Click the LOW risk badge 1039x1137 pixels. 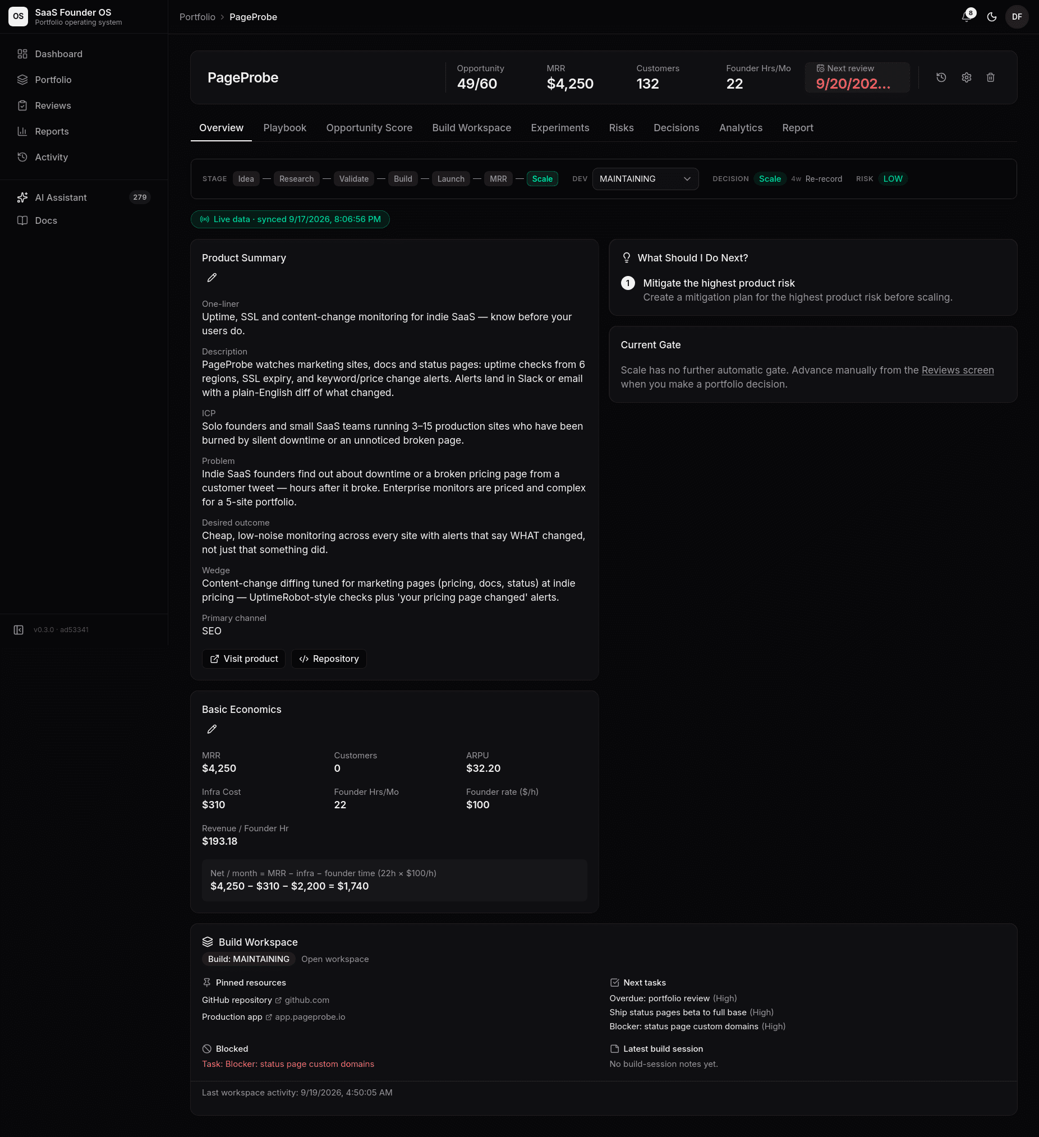[x=893, y=179]
